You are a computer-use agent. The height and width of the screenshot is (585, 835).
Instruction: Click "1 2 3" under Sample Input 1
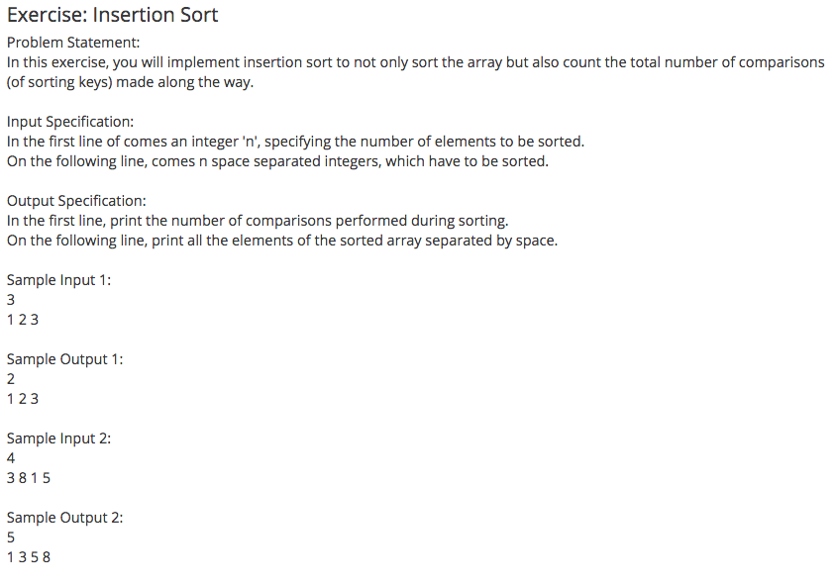[x=23, y=320]
